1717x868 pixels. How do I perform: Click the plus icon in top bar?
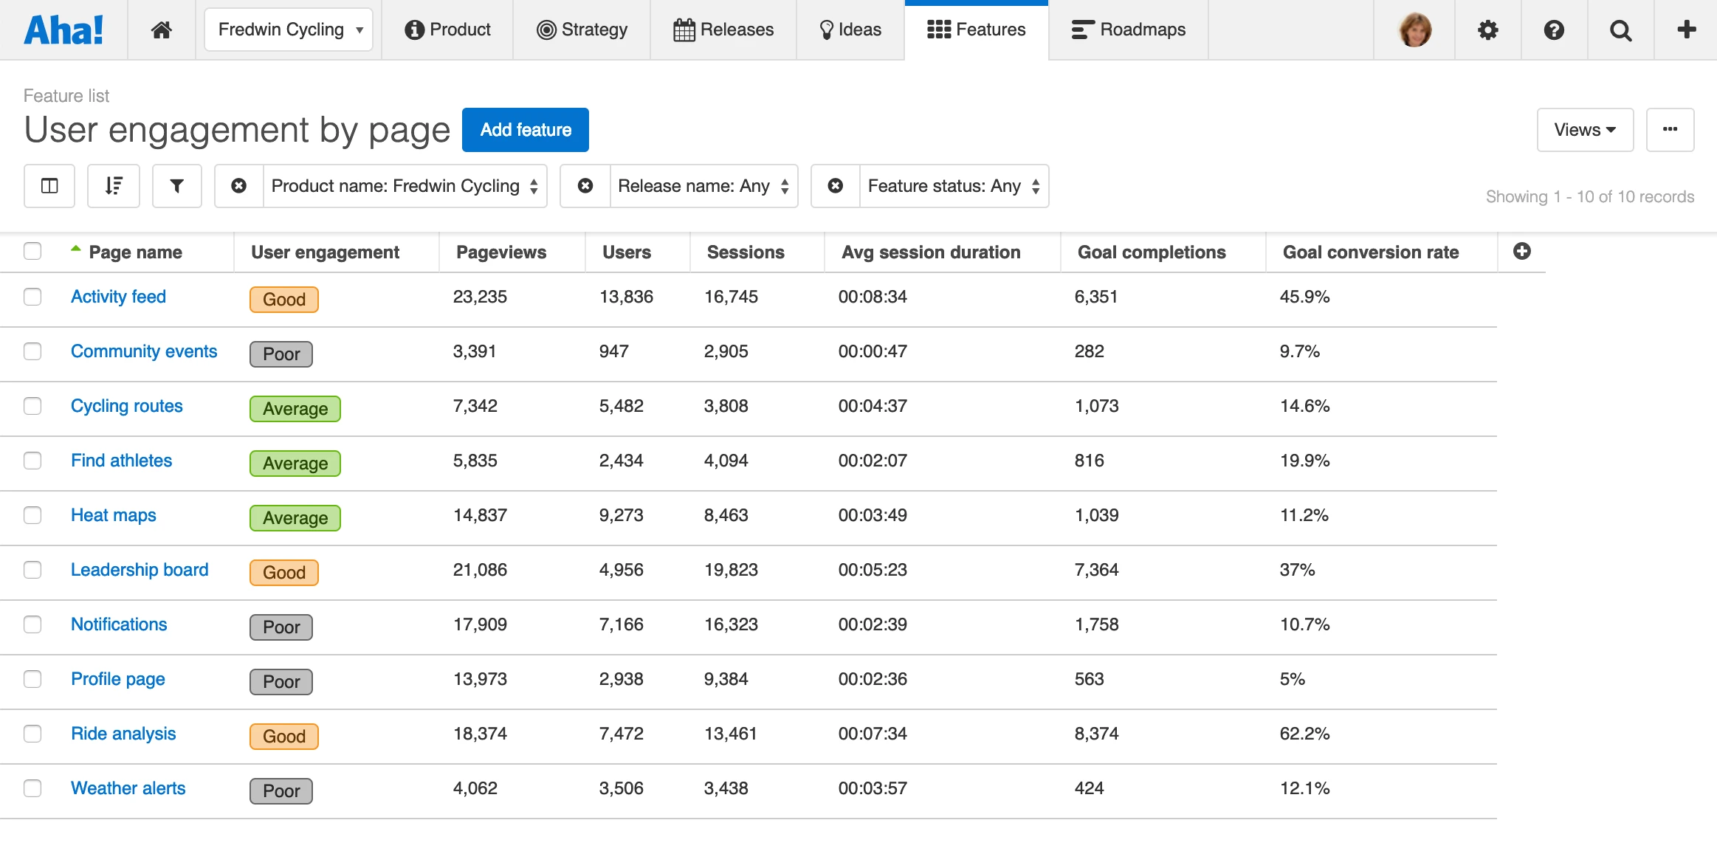point(1686,30)
